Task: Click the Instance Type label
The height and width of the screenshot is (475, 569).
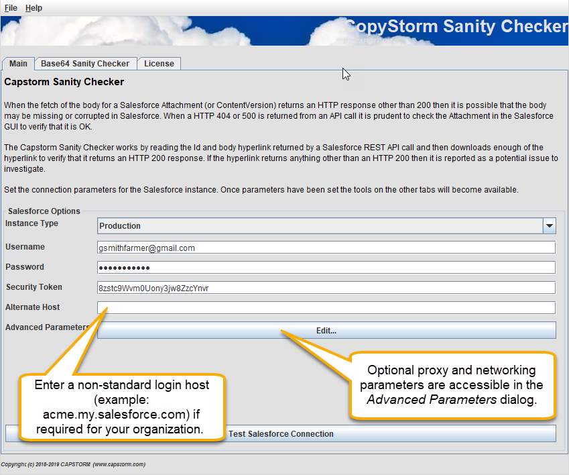Action: 31,223
